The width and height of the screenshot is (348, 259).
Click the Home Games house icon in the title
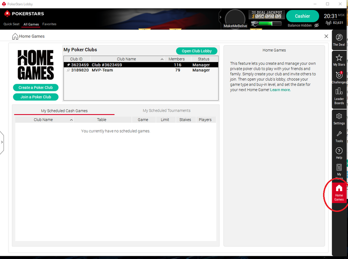(x=15, y=36)
